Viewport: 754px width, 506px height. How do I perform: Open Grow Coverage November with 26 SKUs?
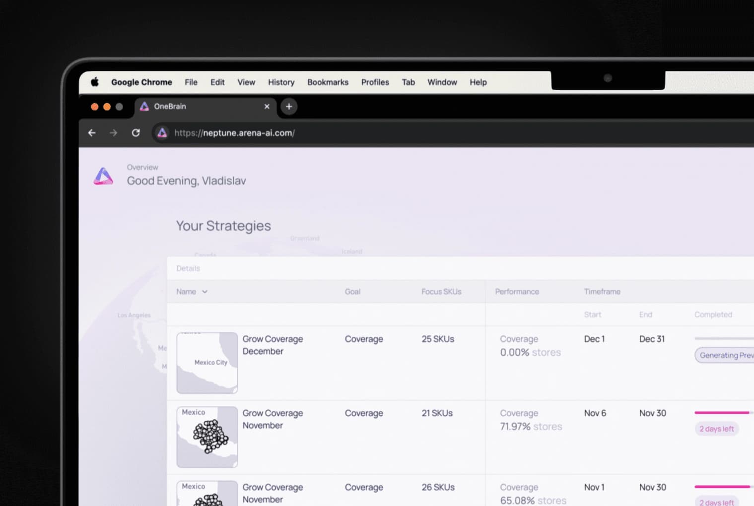273,493
